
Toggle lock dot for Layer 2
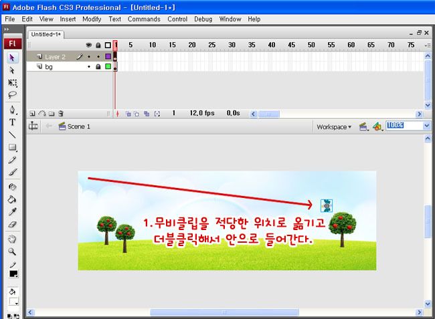tap(98, 57)
